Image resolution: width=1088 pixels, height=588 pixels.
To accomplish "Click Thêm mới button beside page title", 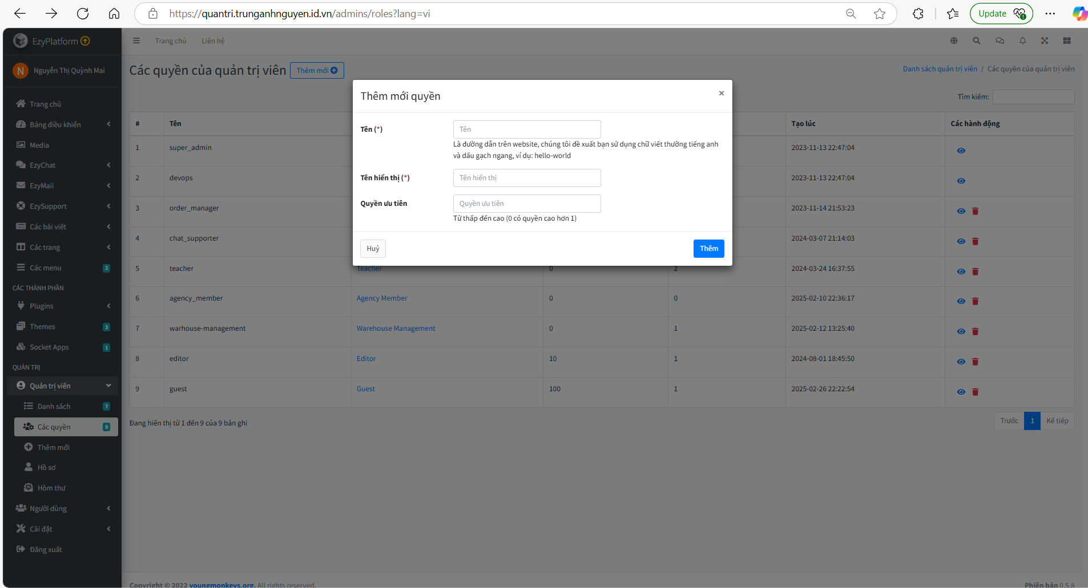I will pos(317,71).
